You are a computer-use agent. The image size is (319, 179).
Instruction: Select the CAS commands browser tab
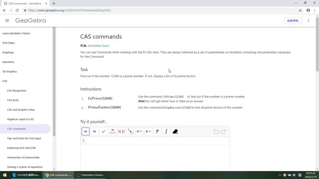(x=25, y=4)
